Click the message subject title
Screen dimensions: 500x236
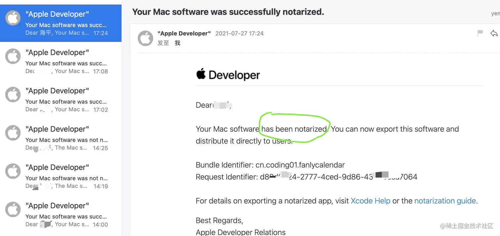point(228,12)
